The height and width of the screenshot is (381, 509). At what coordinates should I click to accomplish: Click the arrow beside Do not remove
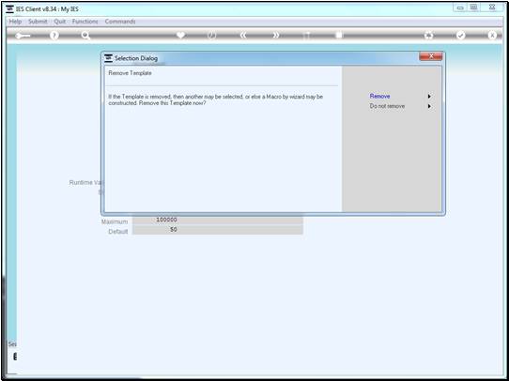pos(429,106)
